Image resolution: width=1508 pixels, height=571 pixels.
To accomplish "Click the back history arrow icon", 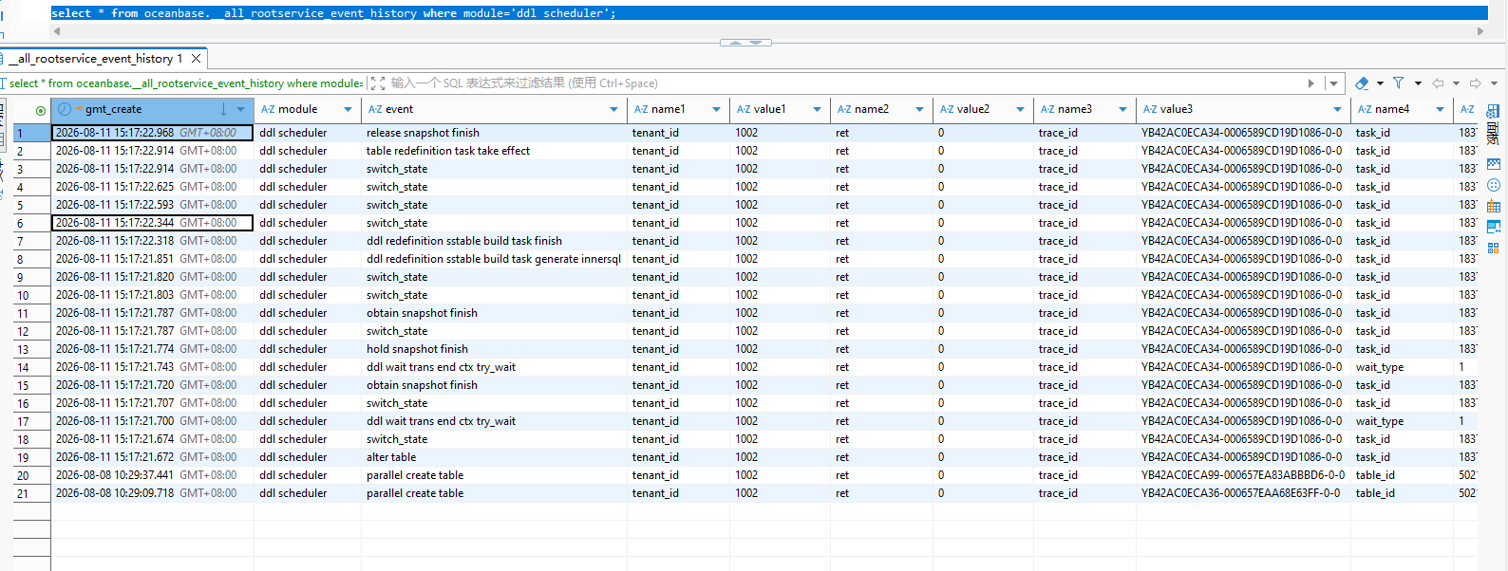I will coord(1438,83).
